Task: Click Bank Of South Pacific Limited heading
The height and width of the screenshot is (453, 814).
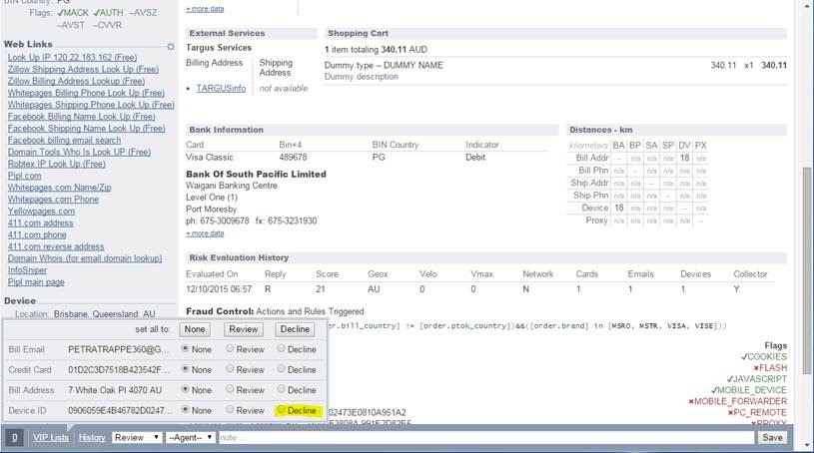Action: pyautogui.click(x=256, y=174)
